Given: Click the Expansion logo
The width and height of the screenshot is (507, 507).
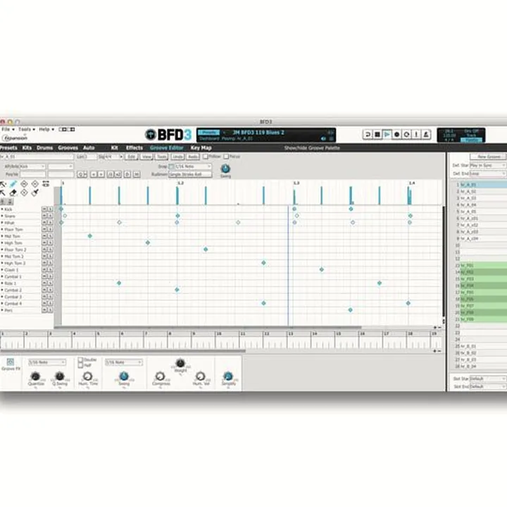Looking at the screenshot, I should point(15,137).
